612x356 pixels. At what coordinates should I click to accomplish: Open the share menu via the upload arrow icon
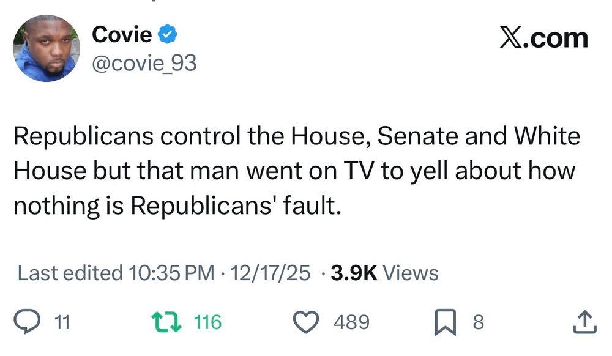click(584, 322)
